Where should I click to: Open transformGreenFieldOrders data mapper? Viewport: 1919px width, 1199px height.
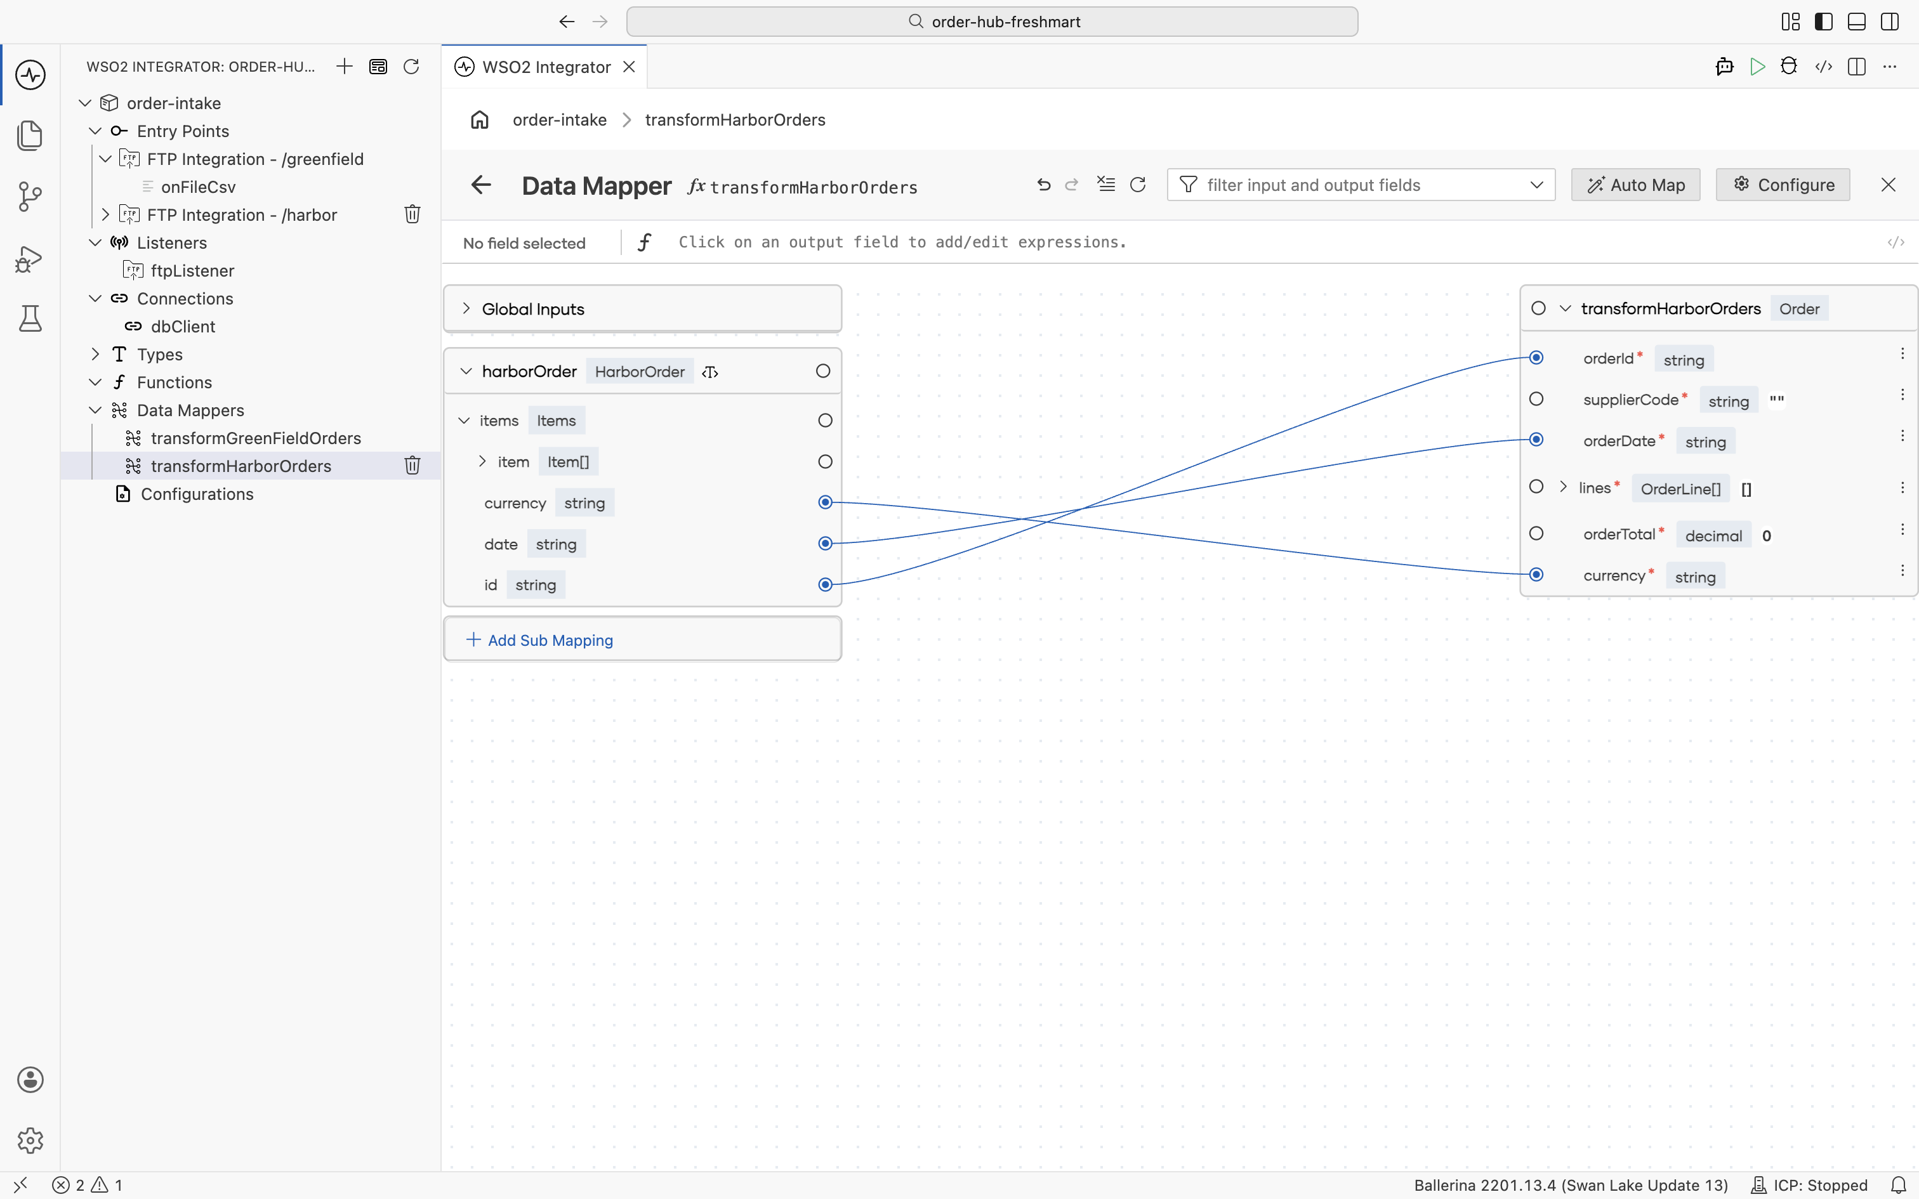[x=255, y=438]
